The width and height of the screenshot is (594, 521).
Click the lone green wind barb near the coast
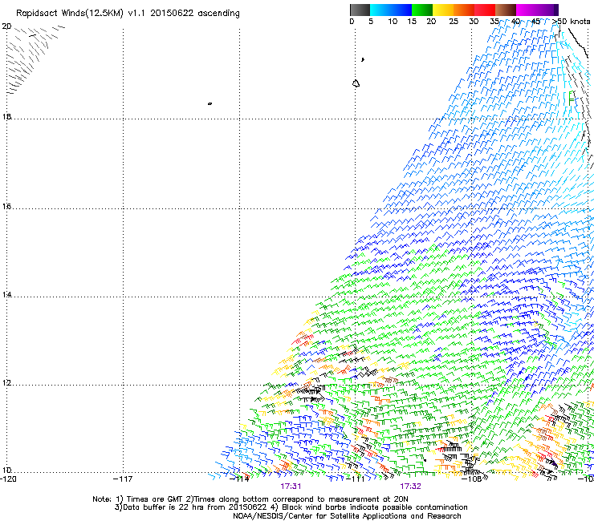(572, 99)
